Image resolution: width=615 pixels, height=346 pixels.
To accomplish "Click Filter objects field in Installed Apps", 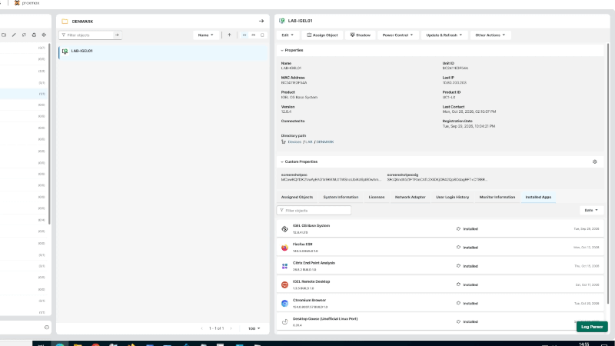I will (314, 211).
